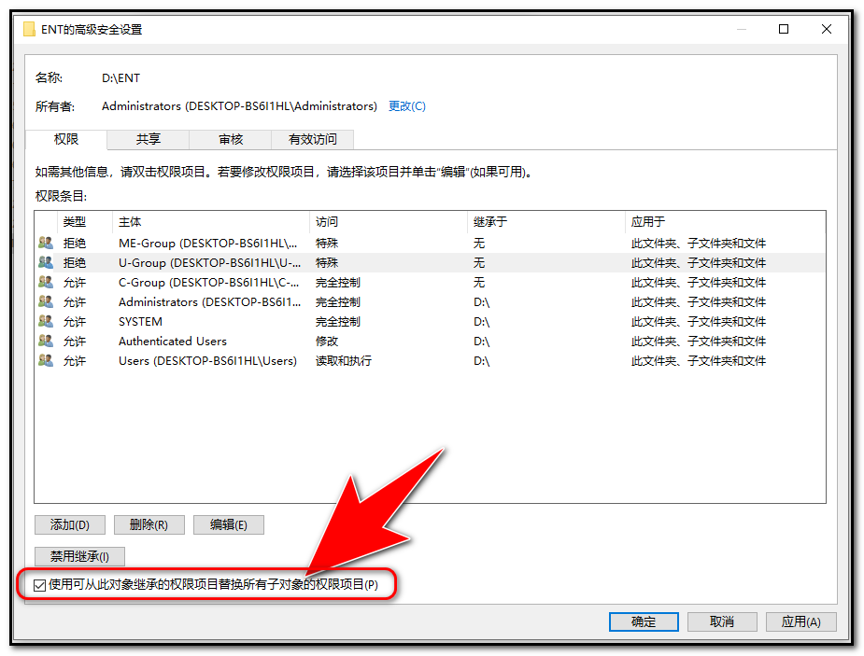Click the 删除(R) button
The image size is (864, 656).
click(149, 524)
